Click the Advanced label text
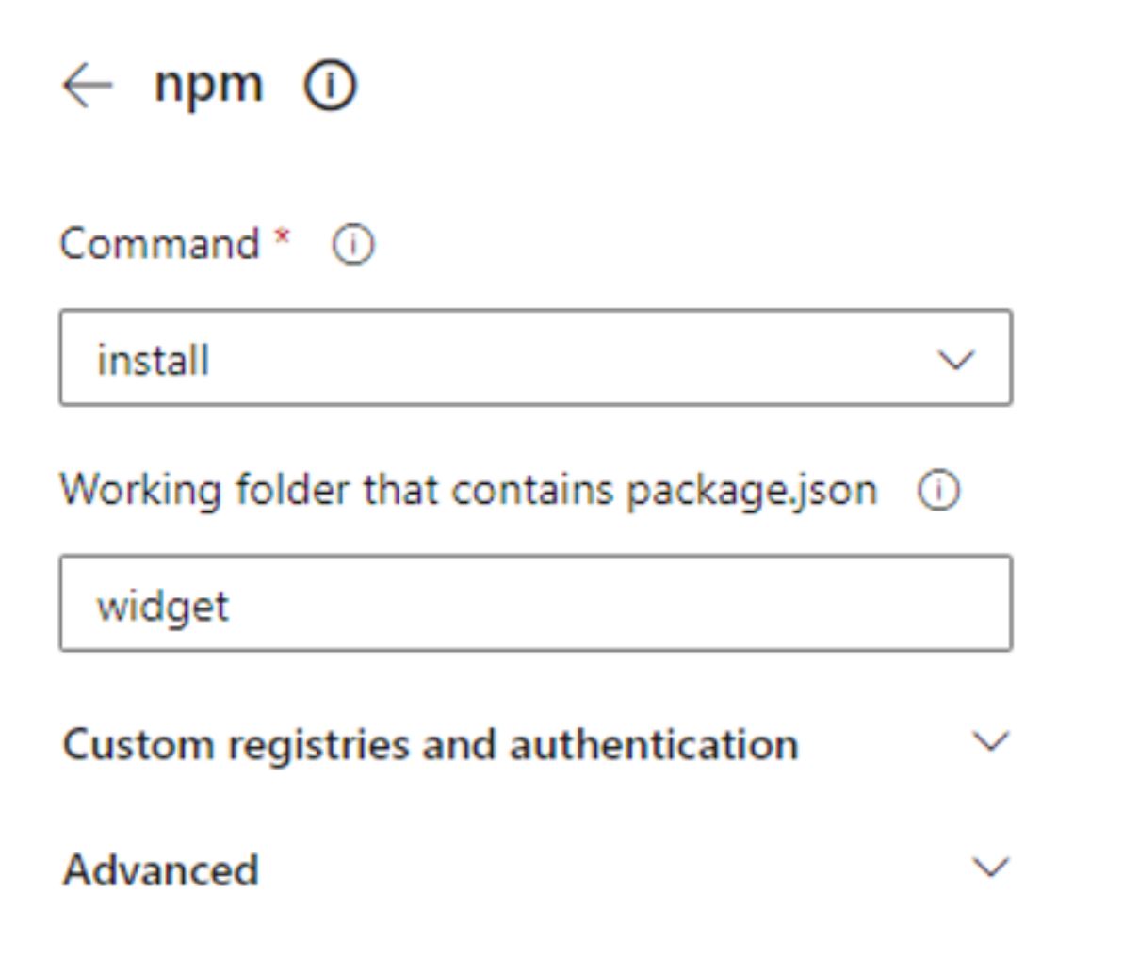Image resolution: width=1139 pixels, height=957 pixels. (160, 868)
